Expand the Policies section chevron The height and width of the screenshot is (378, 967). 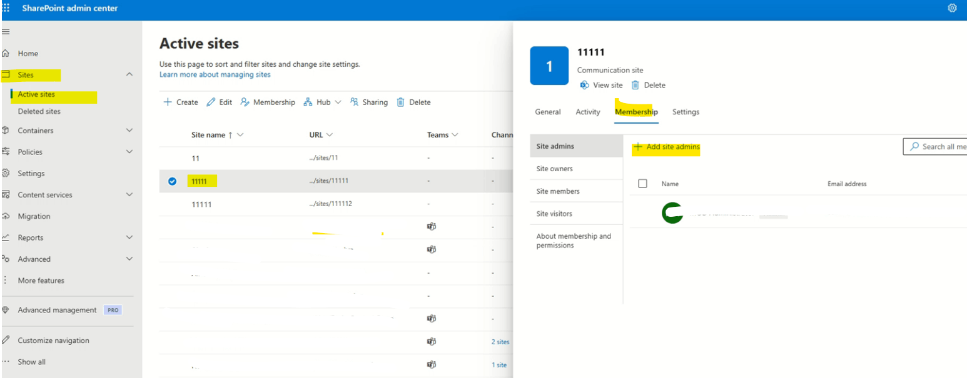[x=129, y=152]
